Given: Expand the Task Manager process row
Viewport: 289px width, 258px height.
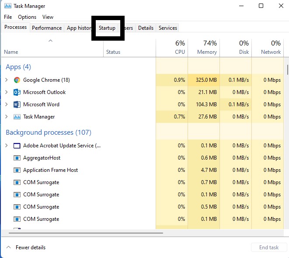Looking at the screenshot, I should 7,116.
